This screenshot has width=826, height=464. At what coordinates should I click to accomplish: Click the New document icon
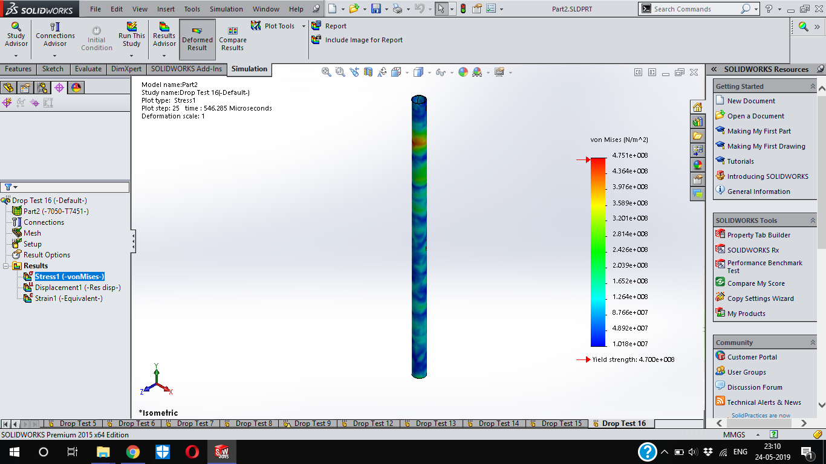[x=332, y=8]
